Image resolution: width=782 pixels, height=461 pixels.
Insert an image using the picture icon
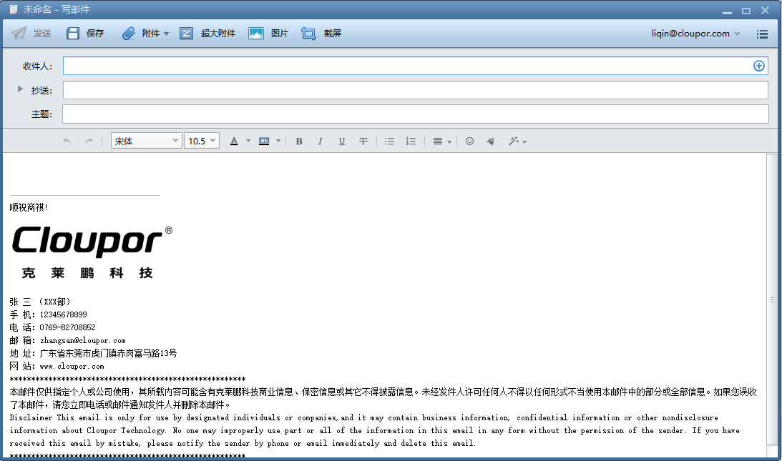[256, 34]
